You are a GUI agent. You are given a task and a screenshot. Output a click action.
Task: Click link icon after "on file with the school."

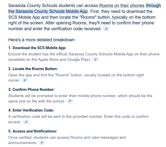[70, 101]
